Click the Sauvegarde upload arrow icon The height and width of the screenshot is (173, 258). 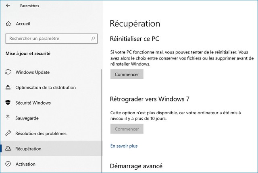tap(8, 118)
